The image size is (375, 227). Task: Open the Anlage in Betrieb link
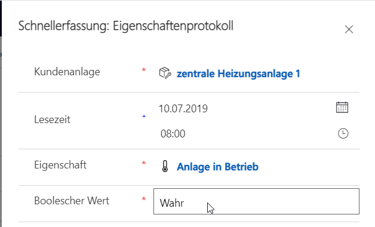[x=217, y=167]
